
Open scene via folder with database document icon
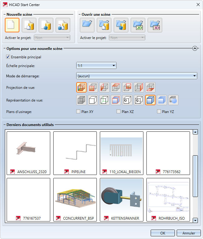[x=104, y=25]
